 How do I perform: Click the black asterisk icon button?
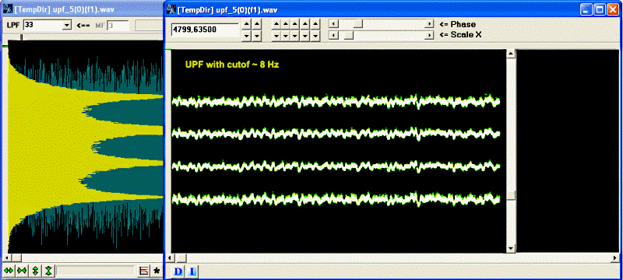click(x=157, y=271)
